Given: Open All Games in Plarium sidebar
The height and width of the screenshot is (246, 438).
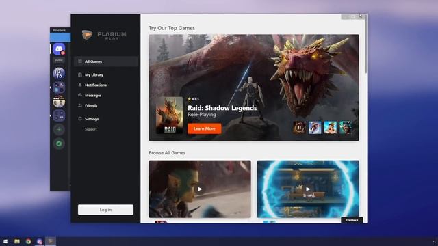Looking at the screenshot, I should tap(105, 61).
